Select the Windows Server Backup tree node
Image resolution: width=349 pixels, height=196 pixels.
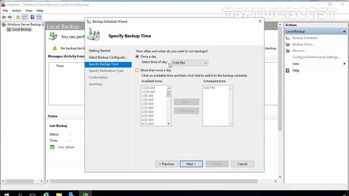click(23, 24)
